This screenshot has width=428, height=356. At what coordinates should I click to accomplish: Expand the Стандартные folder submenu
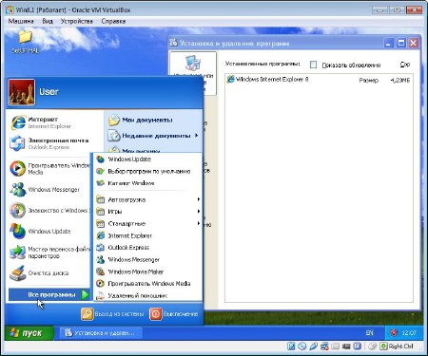click(x=148, y=224)
